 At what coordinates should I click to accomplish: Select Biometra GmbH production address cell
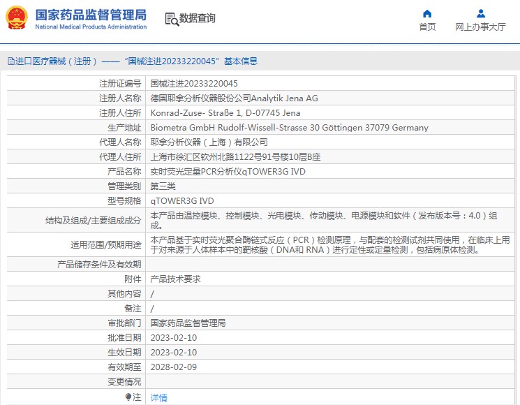330,127
